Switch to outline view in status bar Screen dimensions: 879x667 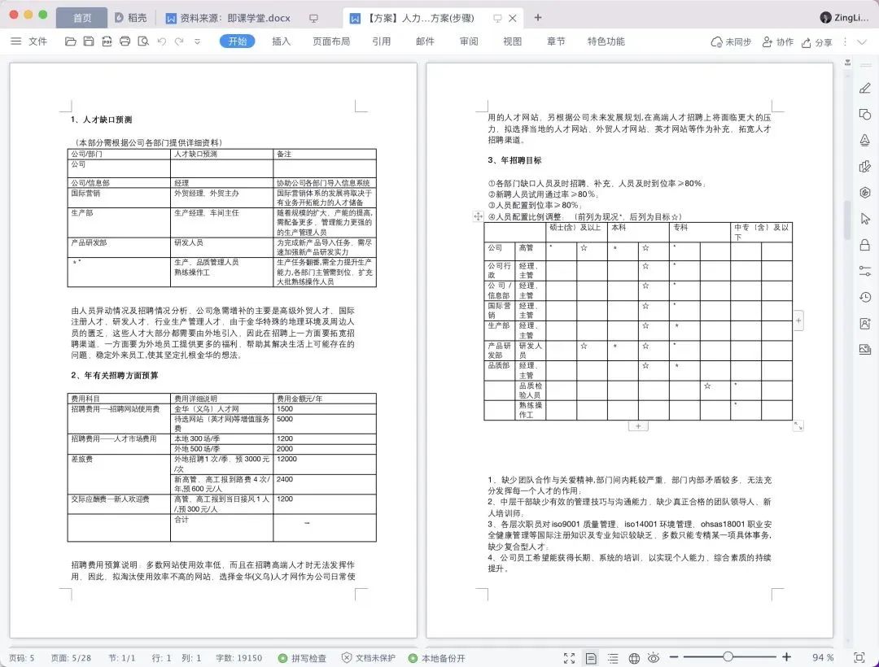[613, 658]
